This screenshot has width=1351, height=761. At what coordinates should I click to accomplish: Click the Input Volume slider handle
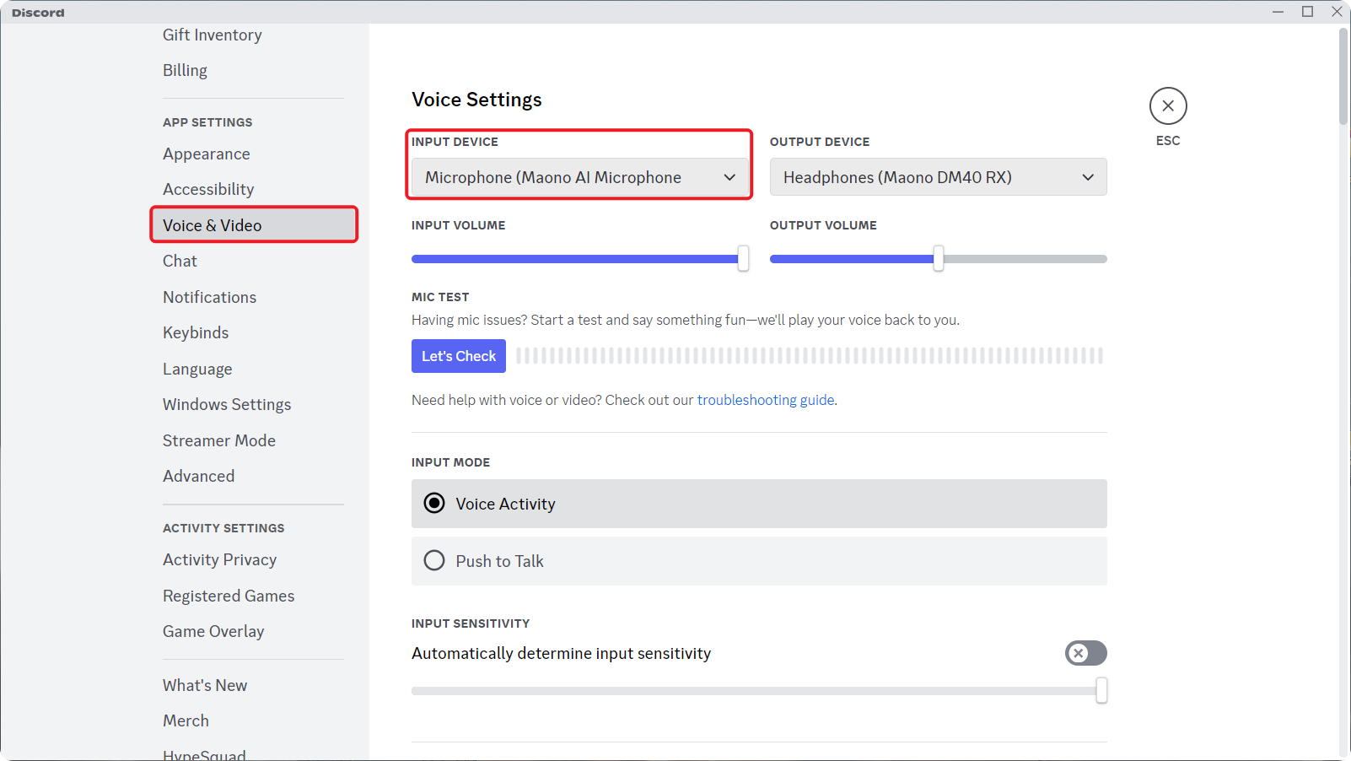pos(743,258)
